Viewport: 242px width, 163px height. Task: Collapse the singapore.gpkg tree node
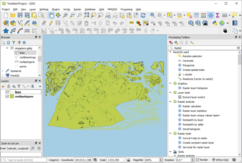(x=7, y=48)
